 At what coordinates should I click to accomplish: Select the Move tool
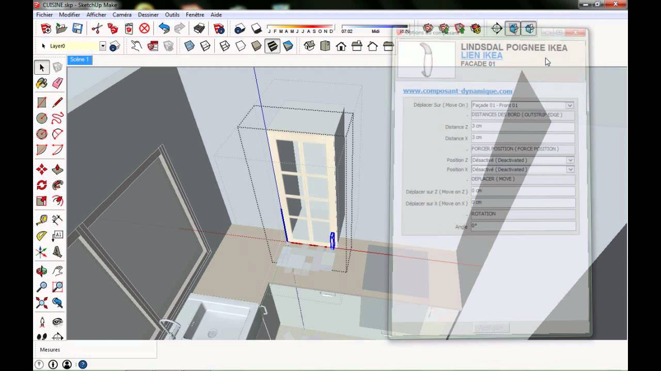coord(42,170)
